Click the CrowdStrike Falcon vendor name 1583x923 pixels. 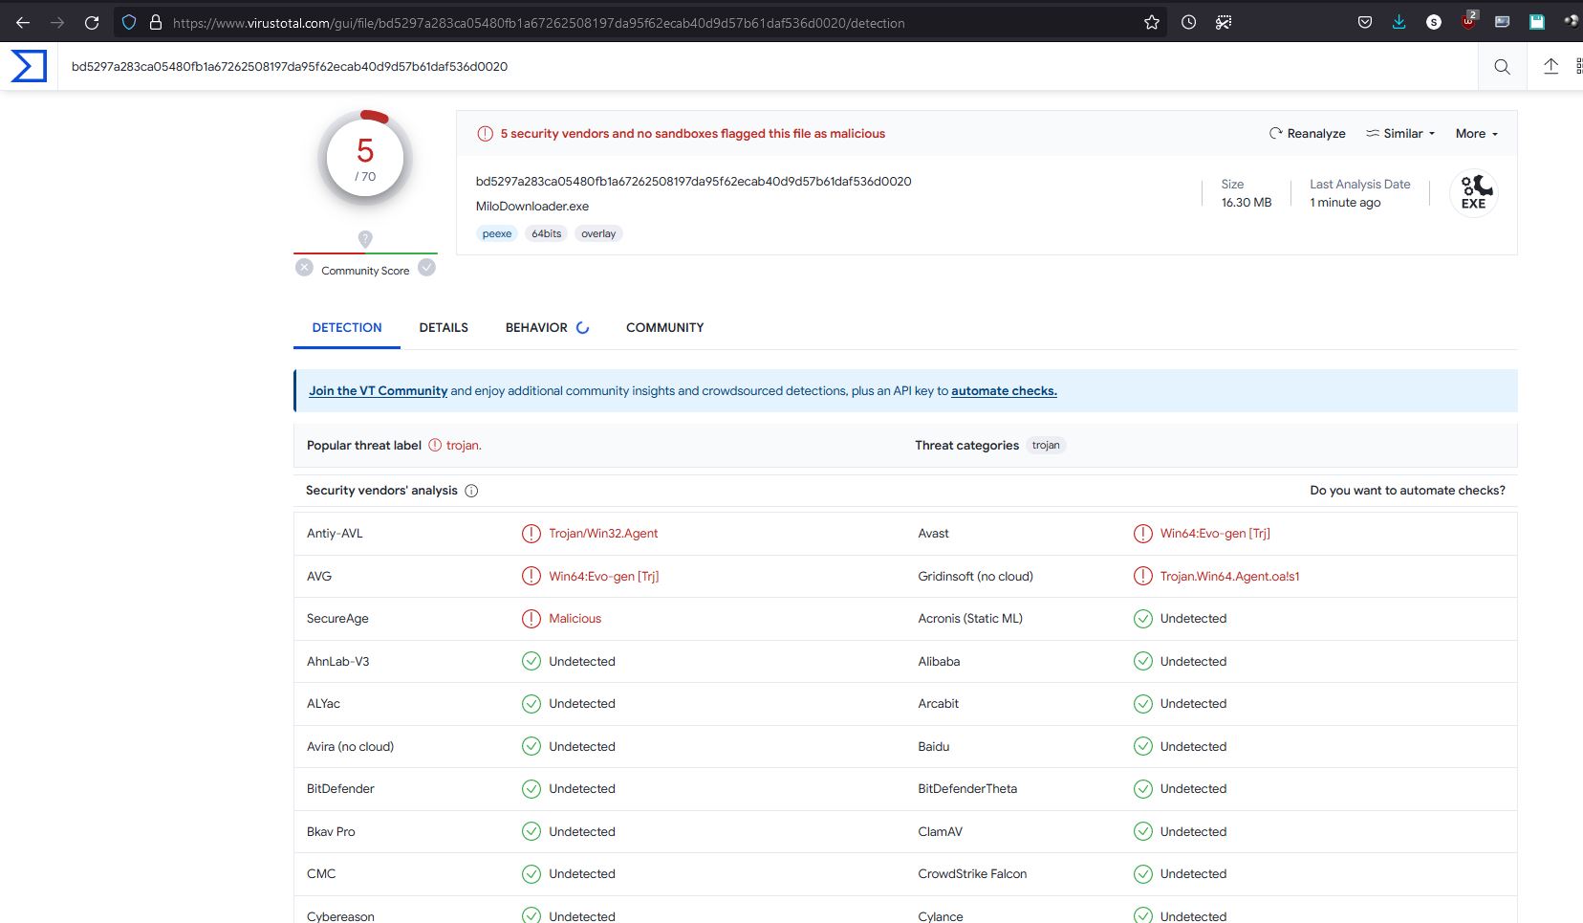[972, 874]
